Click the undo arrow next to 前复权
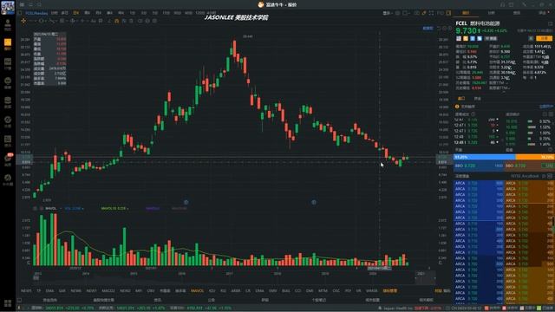 coord(439,28)
